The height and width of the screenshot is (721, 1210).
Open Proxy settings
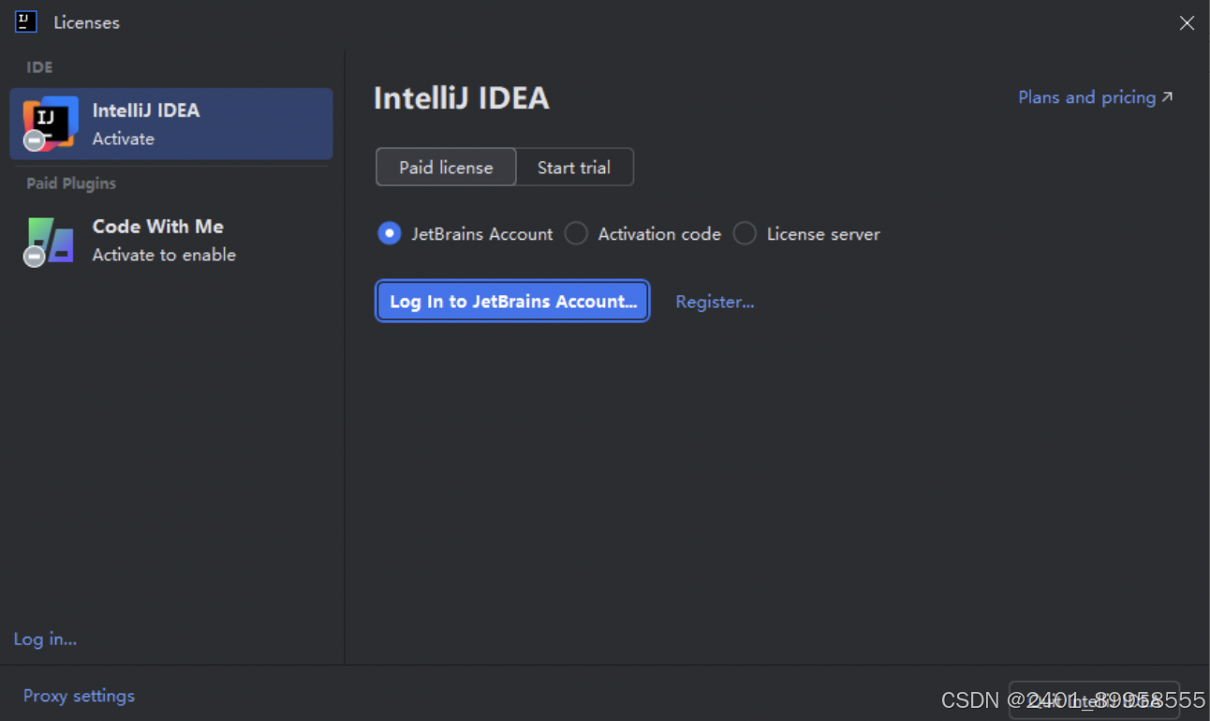tap(79, 696)
